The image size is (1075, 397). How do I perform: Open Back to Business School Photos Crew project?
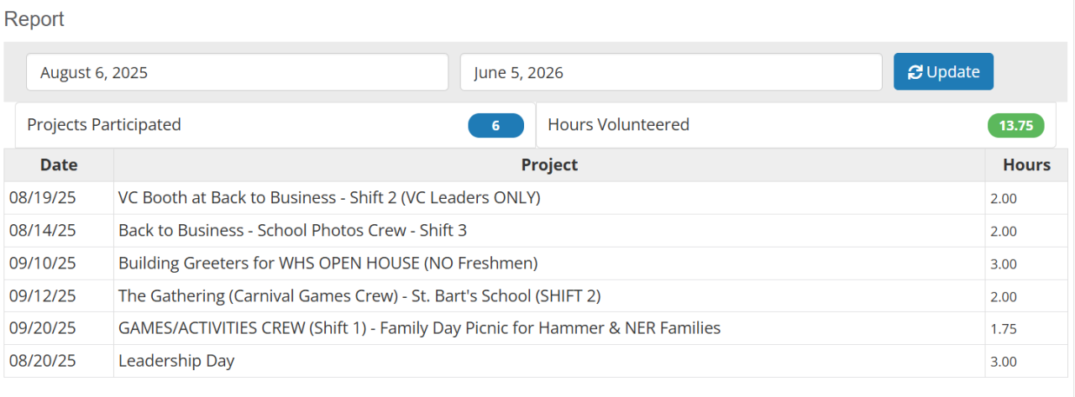click(292, 231)
